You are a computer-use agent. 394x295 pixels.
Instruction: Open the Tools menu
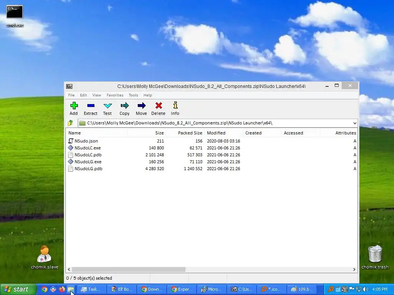pos(133,95)
